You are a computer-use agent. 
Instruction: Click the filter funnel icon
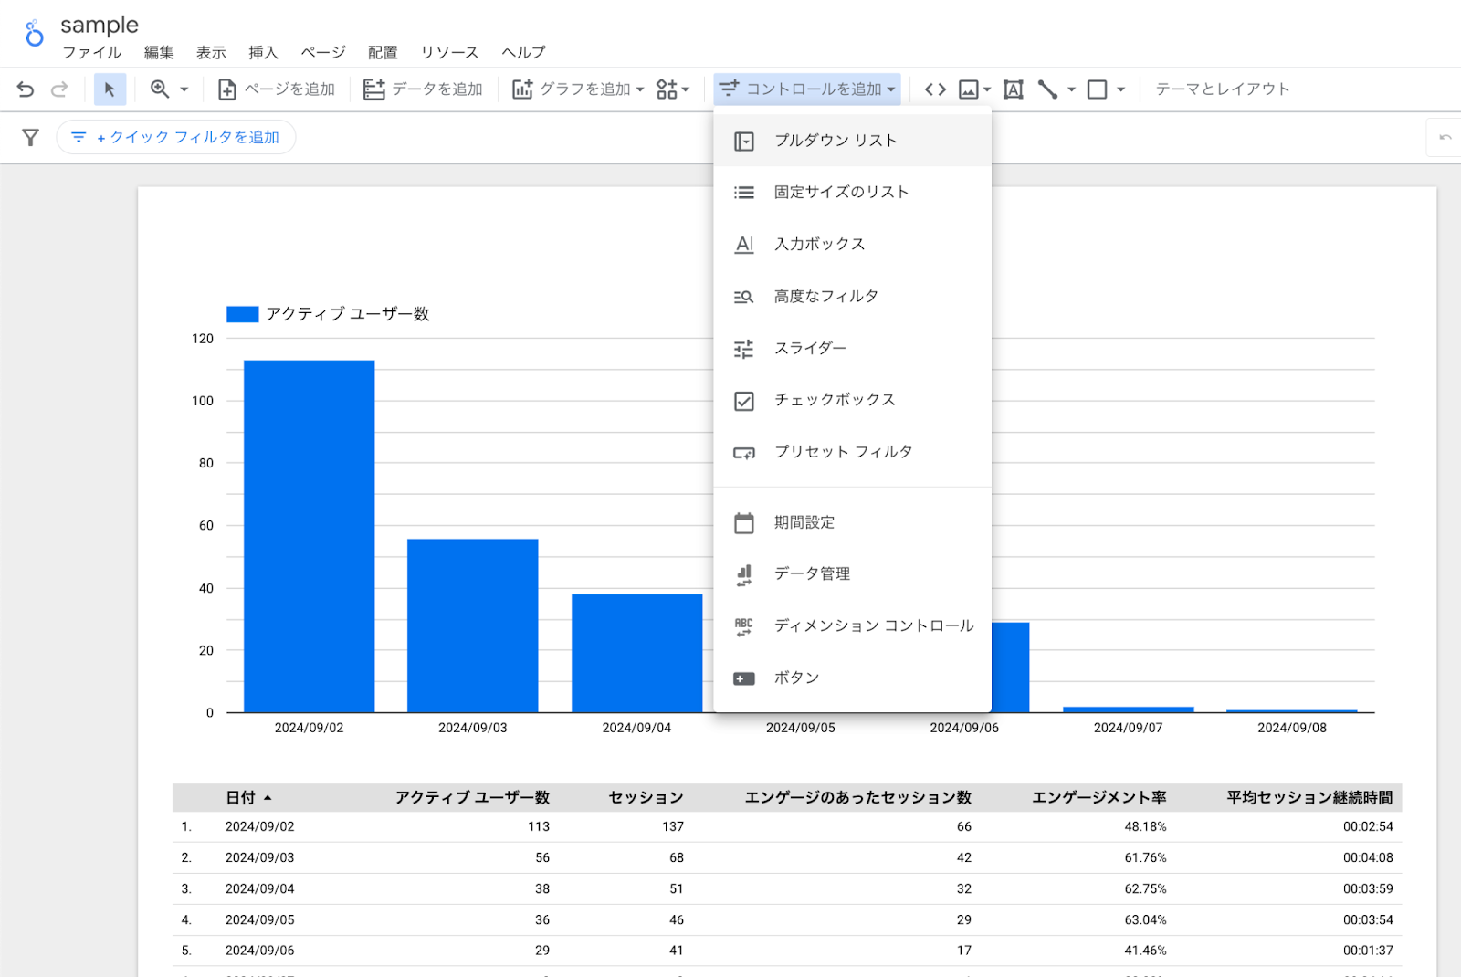click(x=30, y=138)
